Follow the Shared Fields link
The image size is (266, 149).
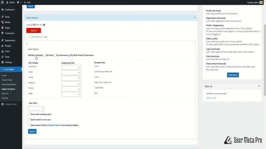[x=54, y=125]
